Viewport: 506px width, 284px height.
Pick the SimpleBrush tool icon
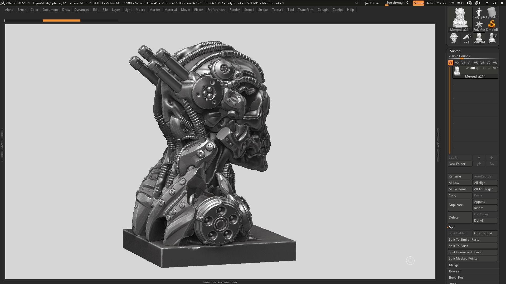(492, 26)
